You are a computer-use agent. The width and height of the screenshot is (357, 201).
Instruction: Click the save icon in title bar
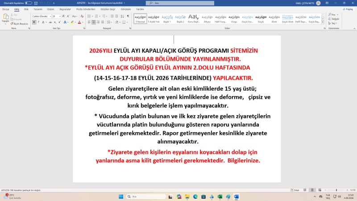[36, 3]
